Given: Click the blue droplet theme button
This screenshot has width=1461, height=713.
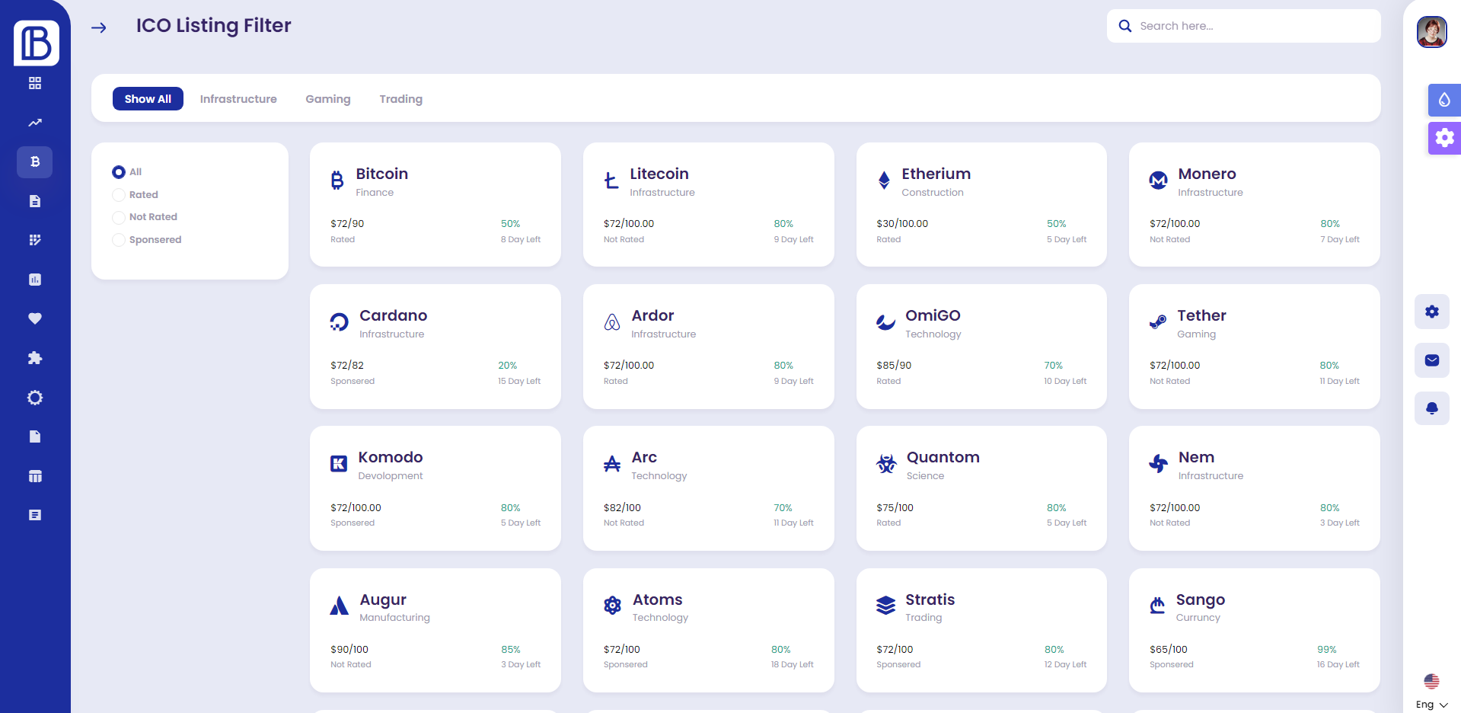Looking at the screenshot, I should [1444, 100].
